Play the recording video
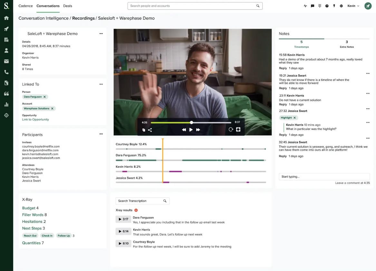Image resolution: width=376 pixels, height=271 pixels. pos(191,130)
